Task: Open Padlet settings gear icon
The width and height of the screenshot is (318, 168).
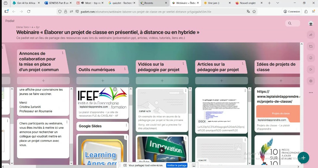Action: tap(311, 81)
